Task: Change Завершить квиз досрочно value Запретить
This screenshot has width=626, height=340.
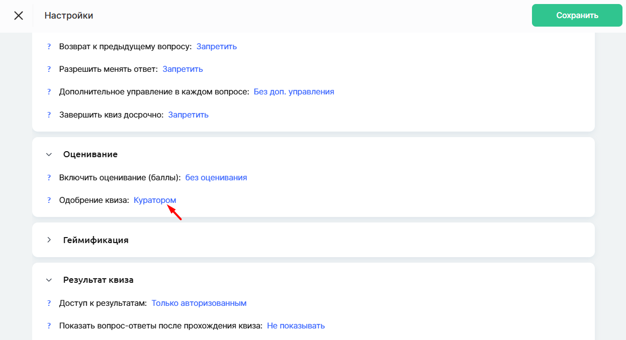Action: (x=188, y=115)
